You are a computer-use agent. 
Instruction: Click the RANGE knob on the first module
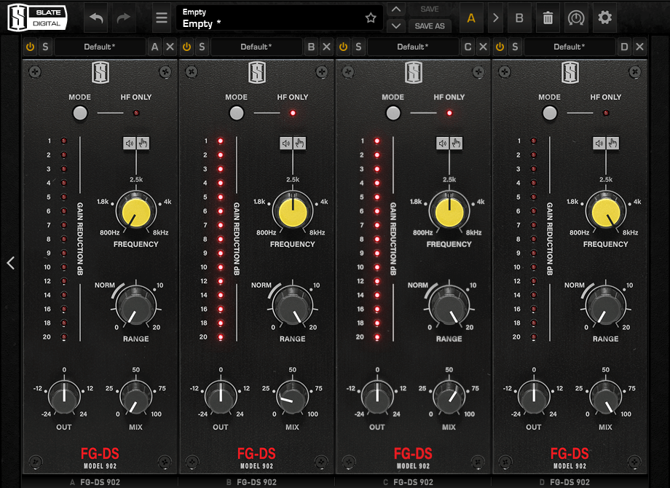[135, 307]
